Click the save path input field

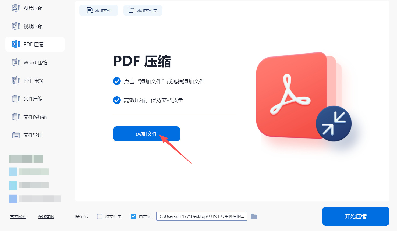(202, 216)
